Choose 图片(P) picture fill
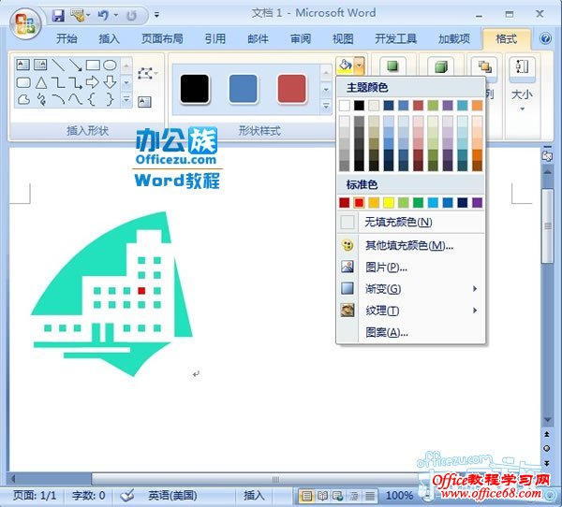562x507 pixels. (411, 268)
